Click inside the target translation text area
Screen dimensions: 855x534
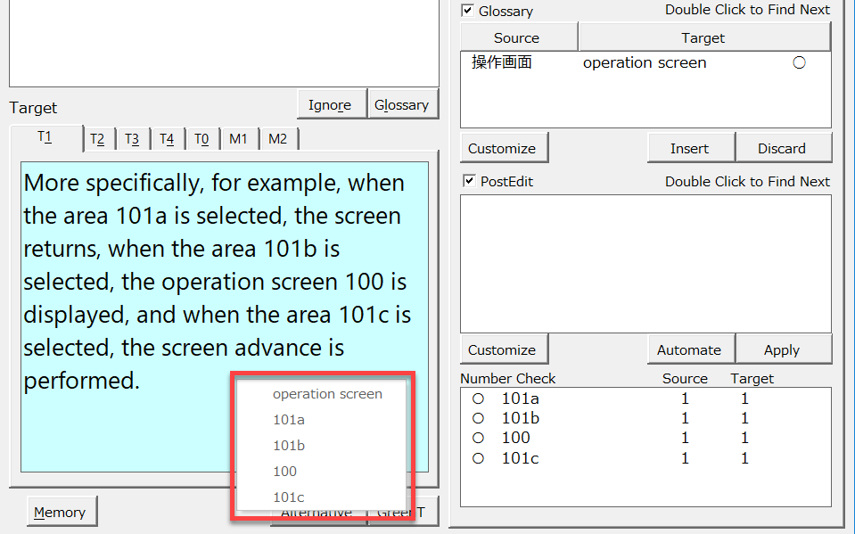coord(125,428)
